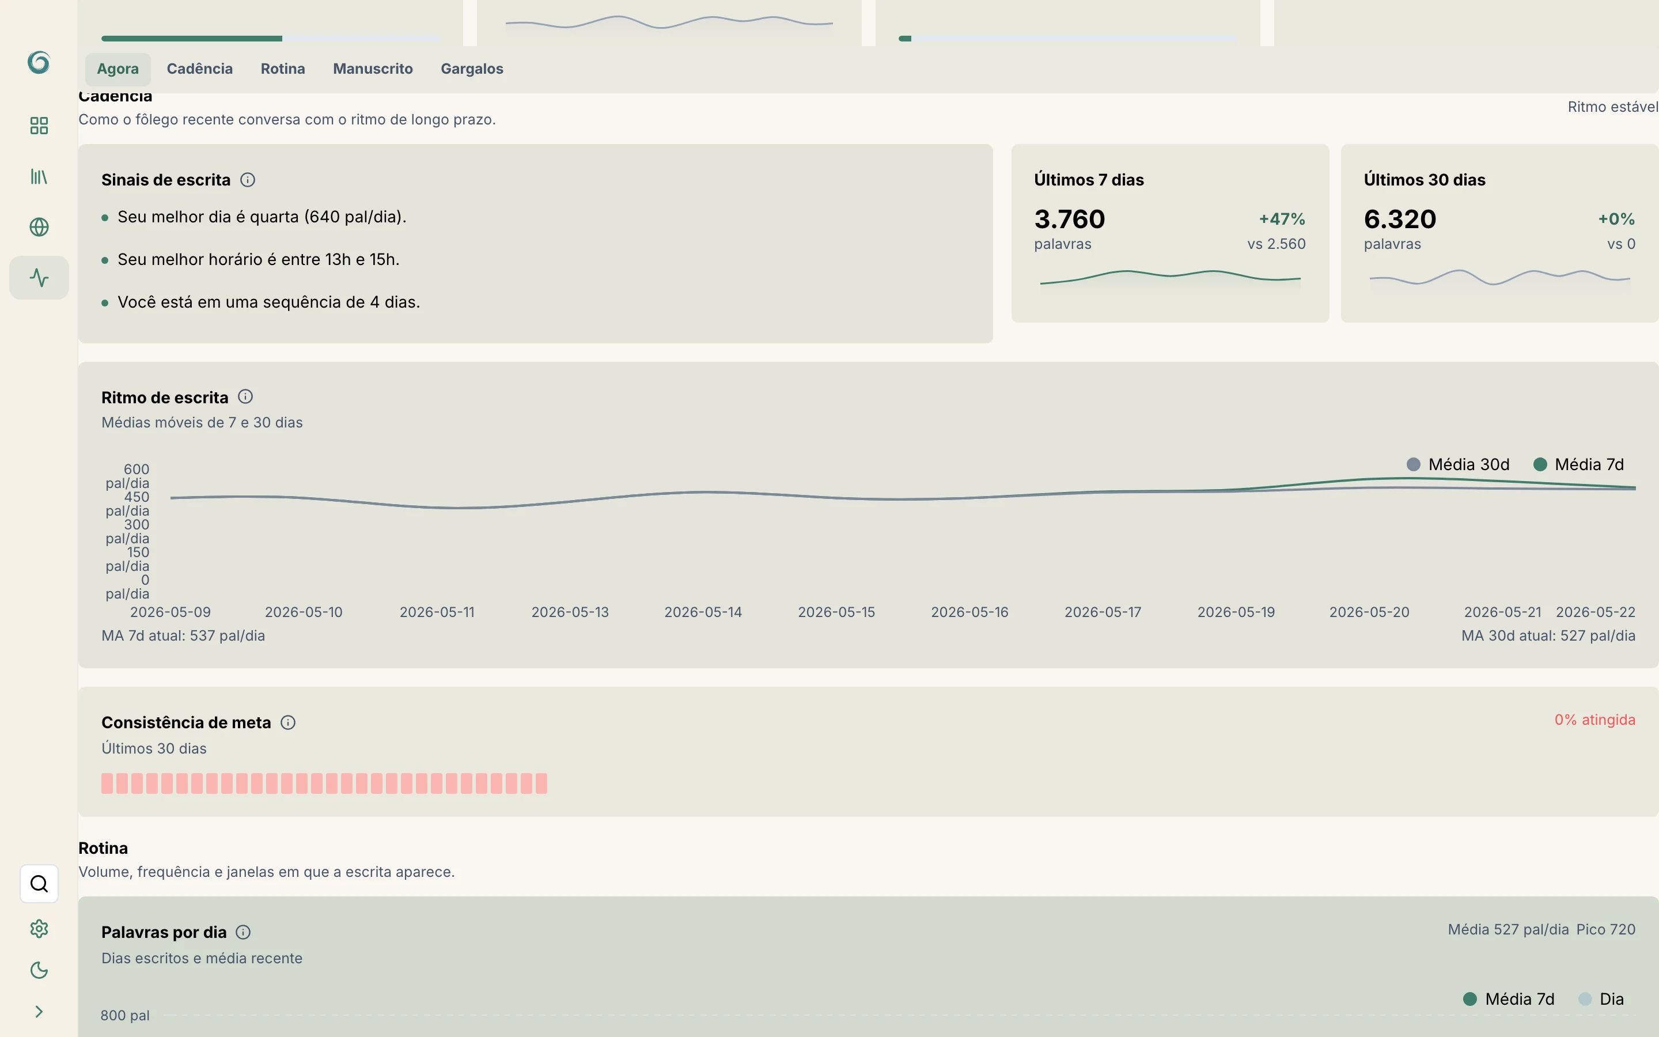Open search with the magnifier icon

point(39,884)
